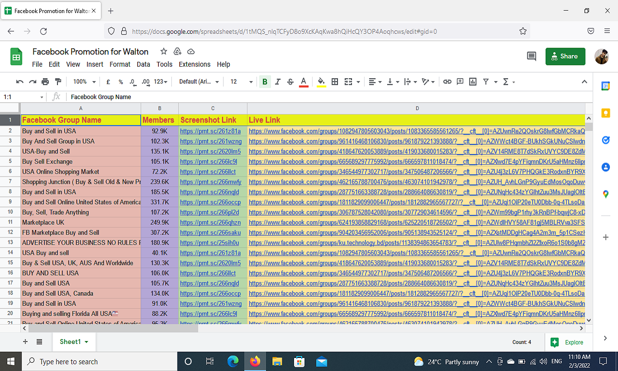Choose a cell fill color
618x371 pixels.
(x=321, y=82)
